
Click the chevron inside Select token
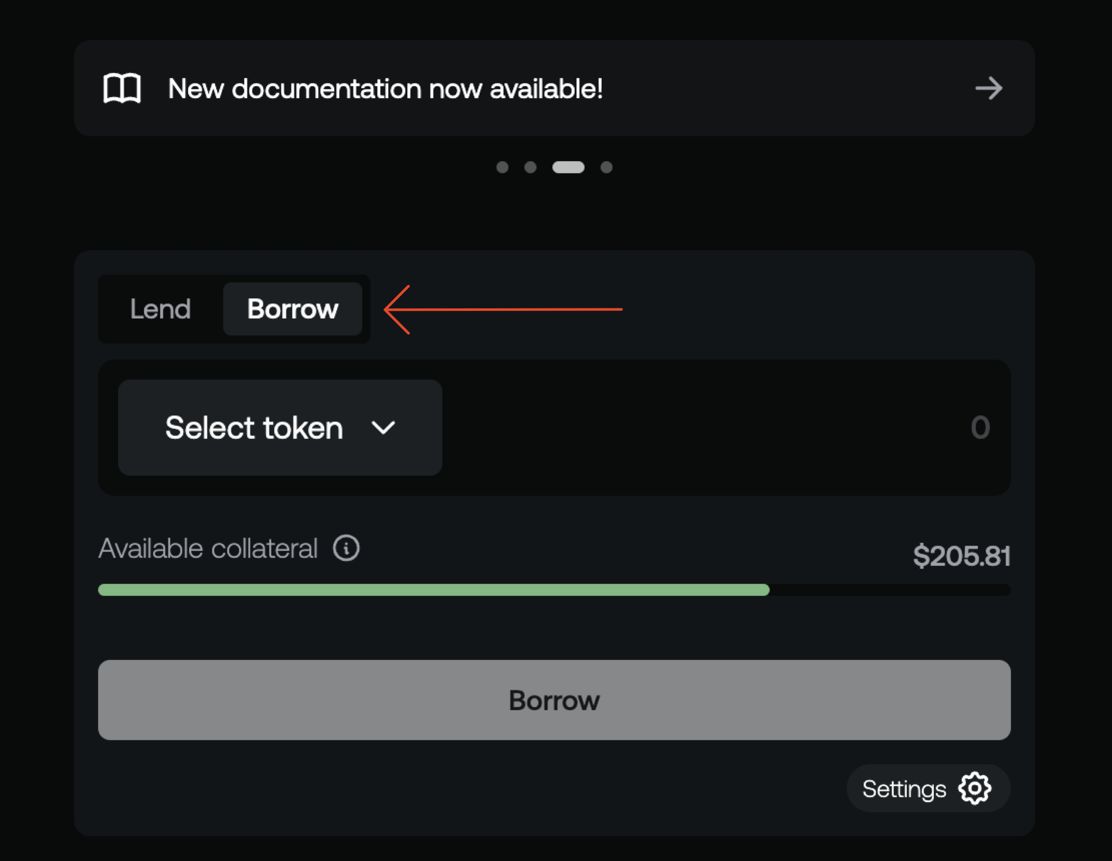pyautogui.click(x=383, y=427)
